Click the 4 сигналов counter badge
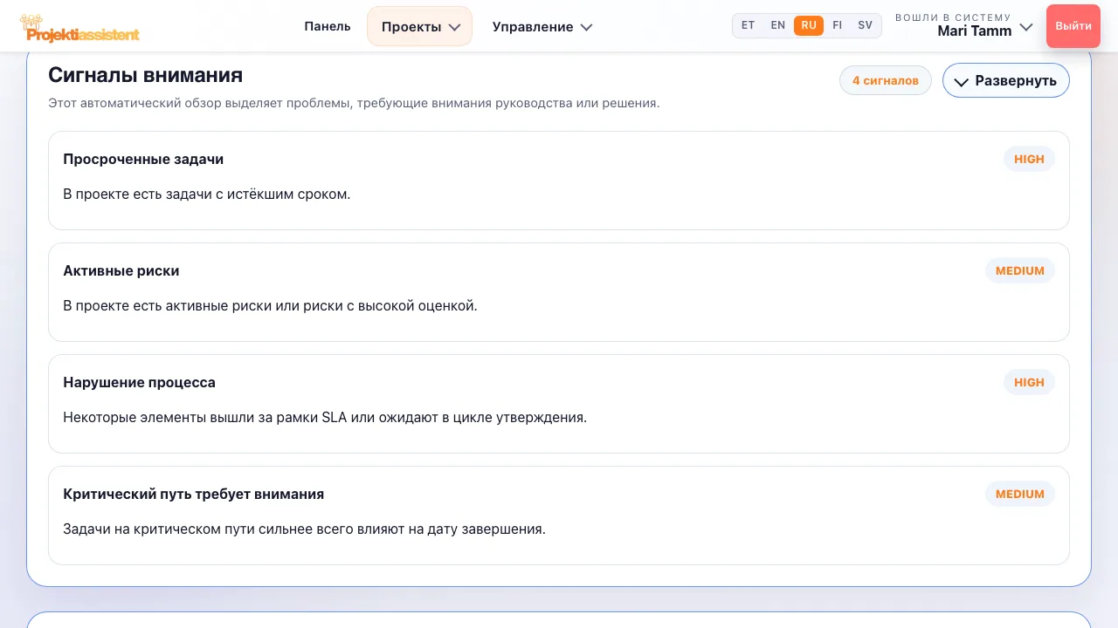Image resolution: width=1118 pixels, height=628 pixels. [886, 80]
